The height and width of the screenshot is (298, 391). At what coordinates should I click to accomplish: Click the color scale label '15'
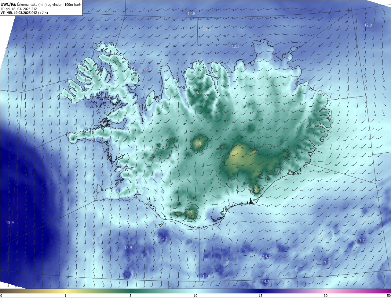pyautogui.click(x=261, y=296)
